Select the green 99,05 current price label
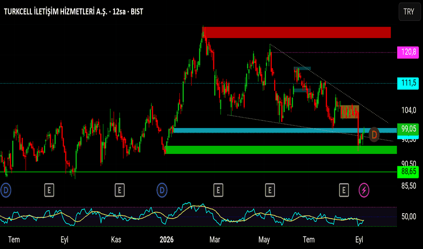This screenshot has height=249, width=423. [408, 129]
